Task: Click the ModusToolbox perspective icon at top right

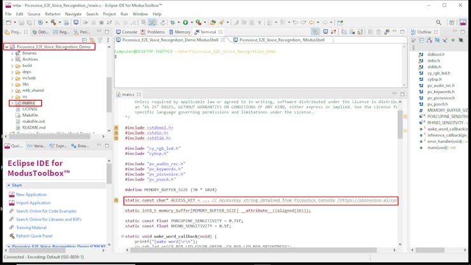Action: (x=464, y=22)
